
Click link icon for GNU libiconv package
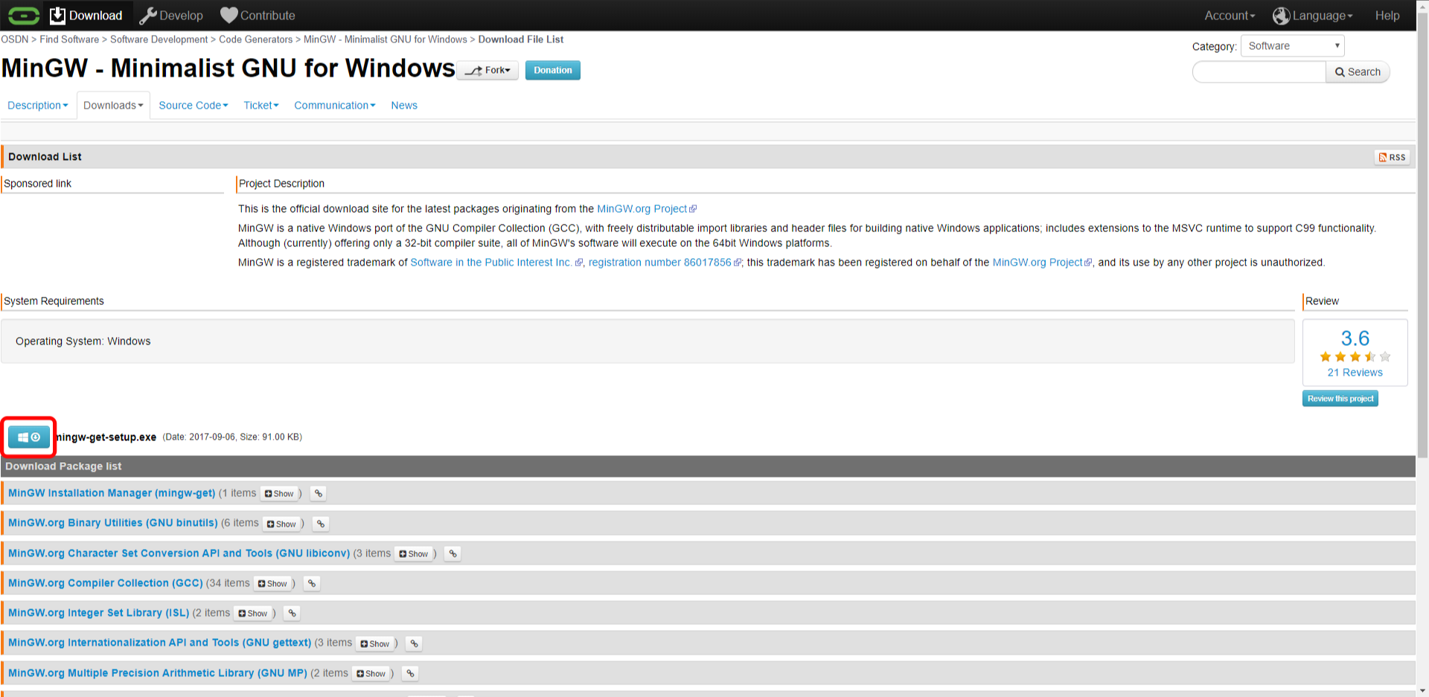coord(453,554)
